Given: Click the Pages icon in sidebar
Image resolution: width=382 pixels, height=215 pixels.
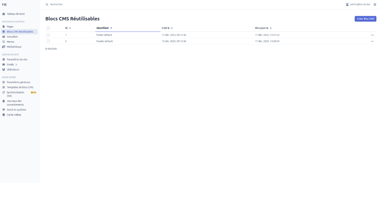Looking at the screenshot, I should click(4, 27).
